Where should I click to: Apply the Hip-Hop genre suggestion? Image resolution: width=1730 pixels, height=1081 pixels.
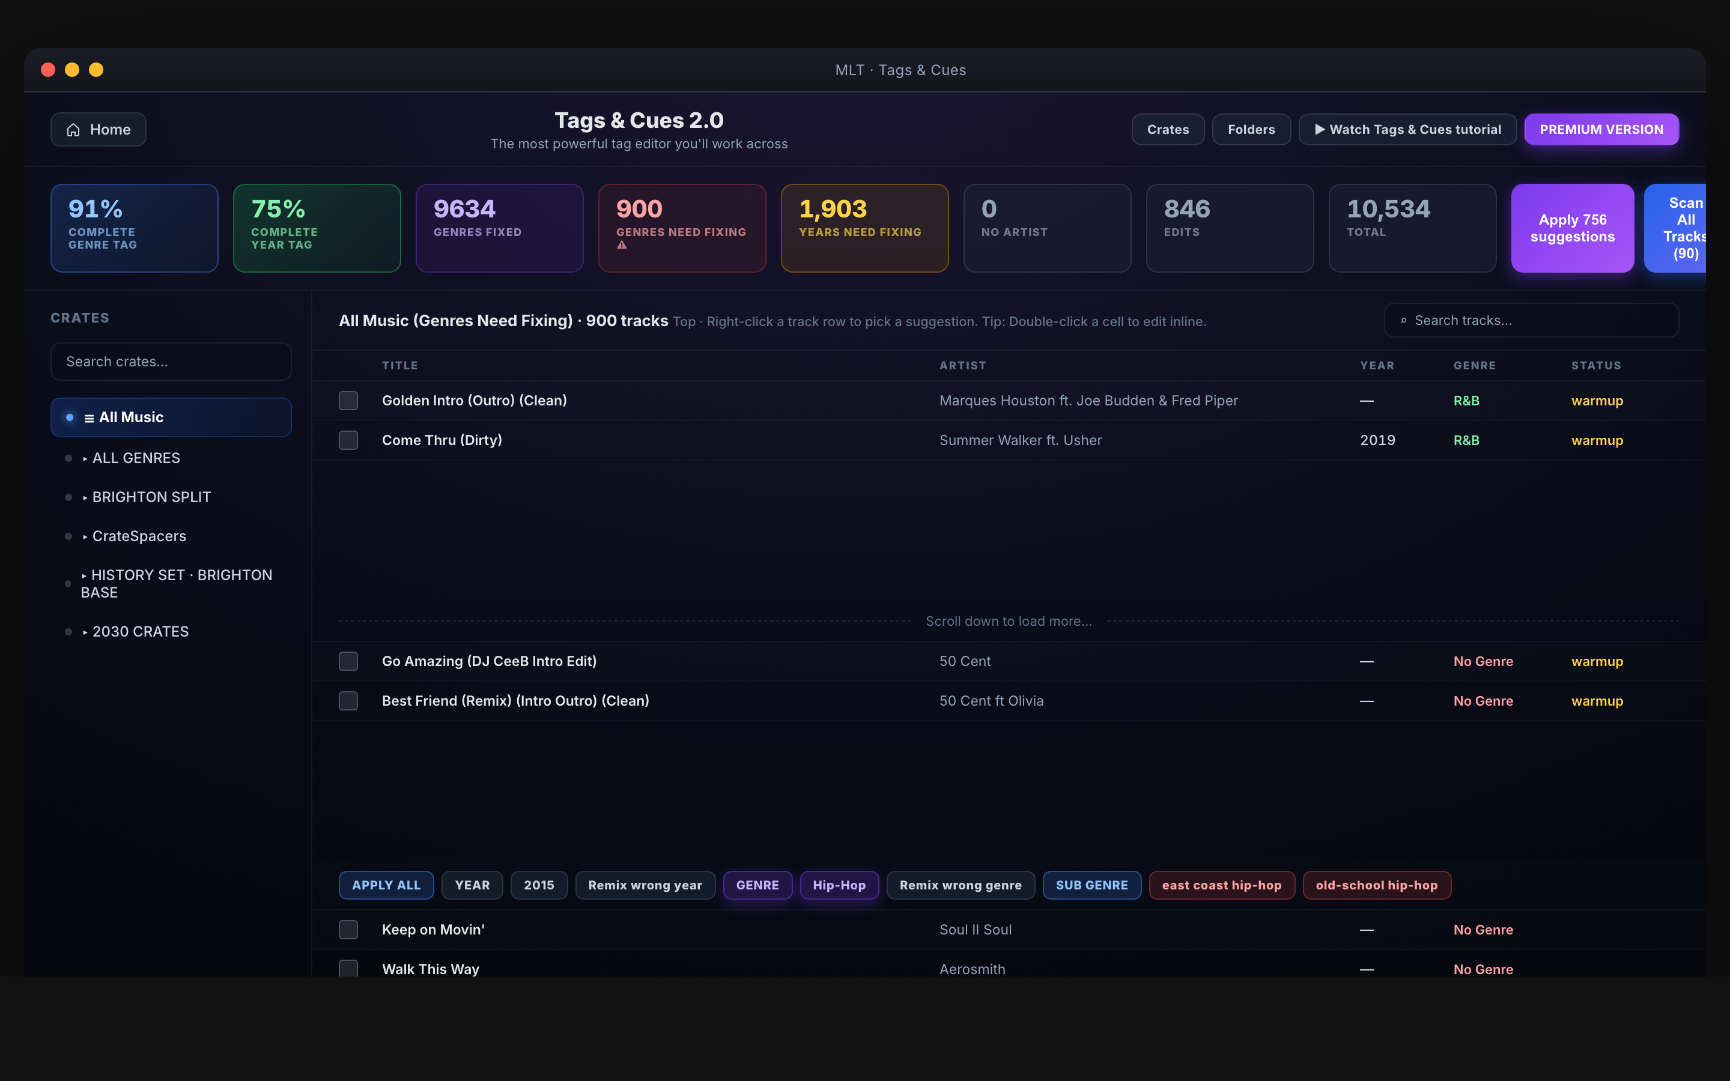pos(839,885)
